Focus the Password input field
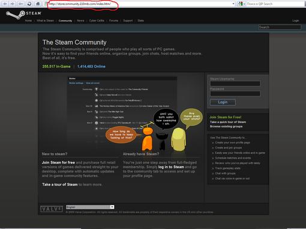The height and width of the screenshot is (229, 306). tap(235, 94)
